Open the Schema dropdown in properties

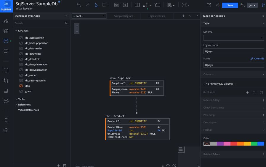point(234,38)
